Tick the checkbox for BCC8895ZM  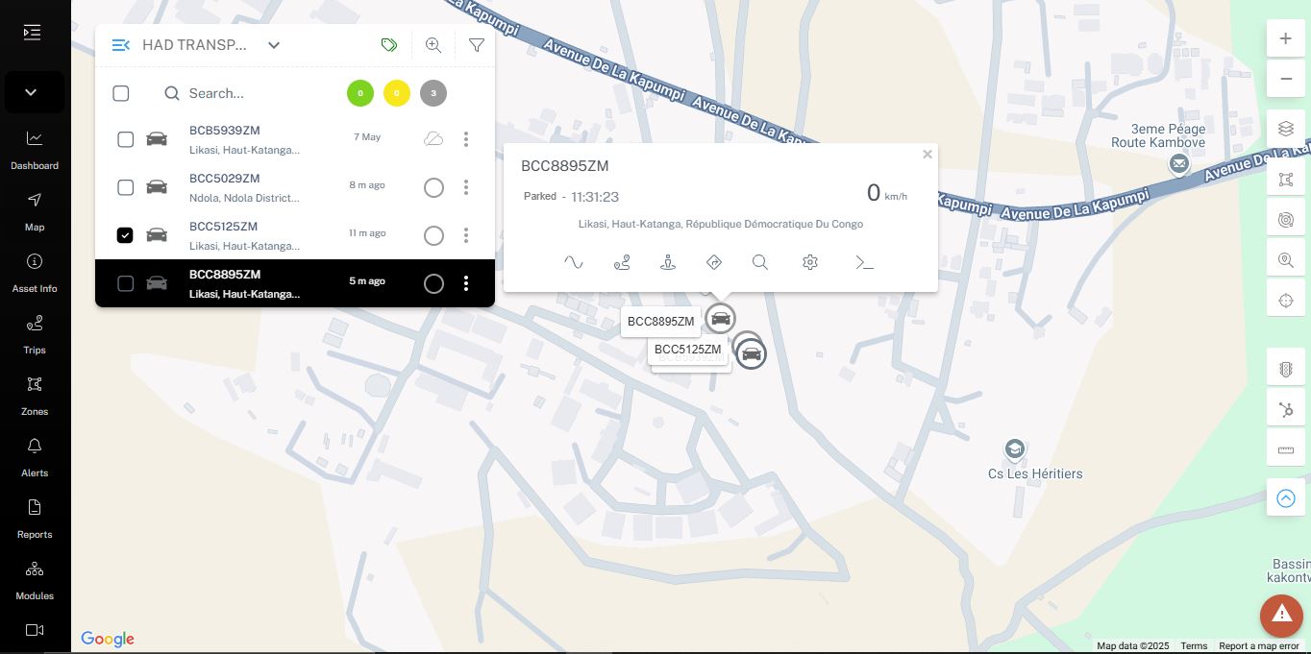126,283
